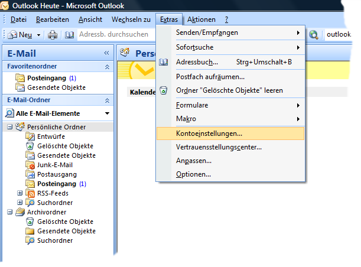Screen dimensions: 361x267
Task: Open the Address Book toolbar icon
Action: click(69, 35)
